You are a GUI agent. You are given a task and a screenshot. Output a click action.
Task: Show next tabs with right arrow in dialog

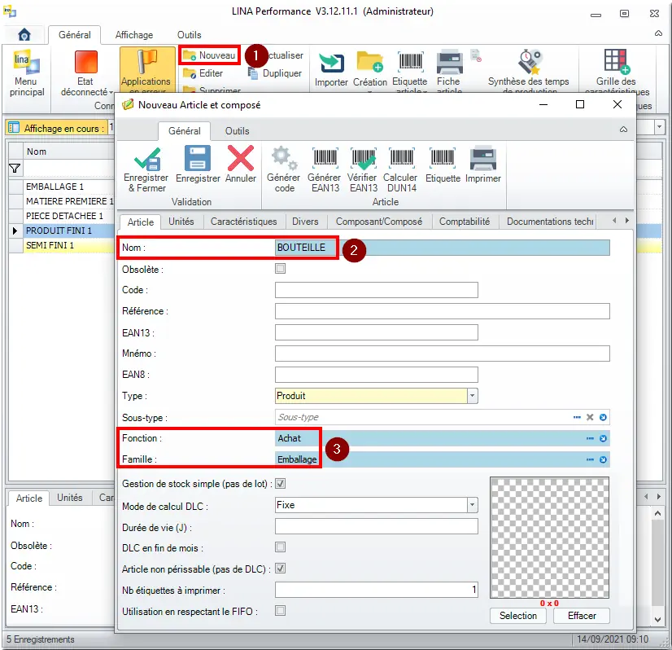click(x=627, y=221)
